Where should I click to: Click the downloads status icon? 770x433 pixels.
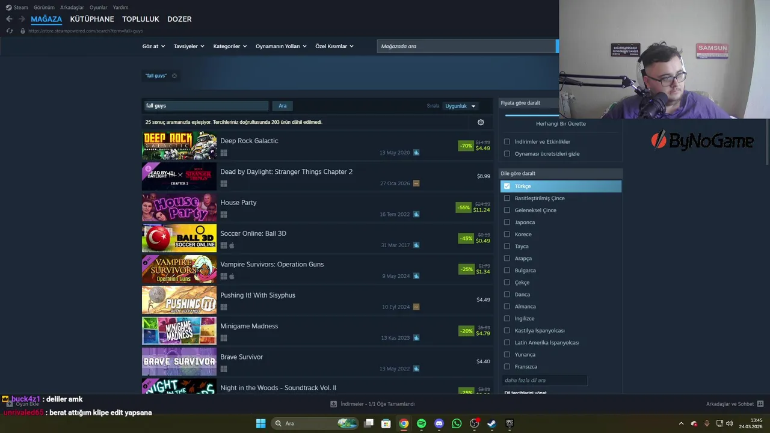[x=333, y=404]
